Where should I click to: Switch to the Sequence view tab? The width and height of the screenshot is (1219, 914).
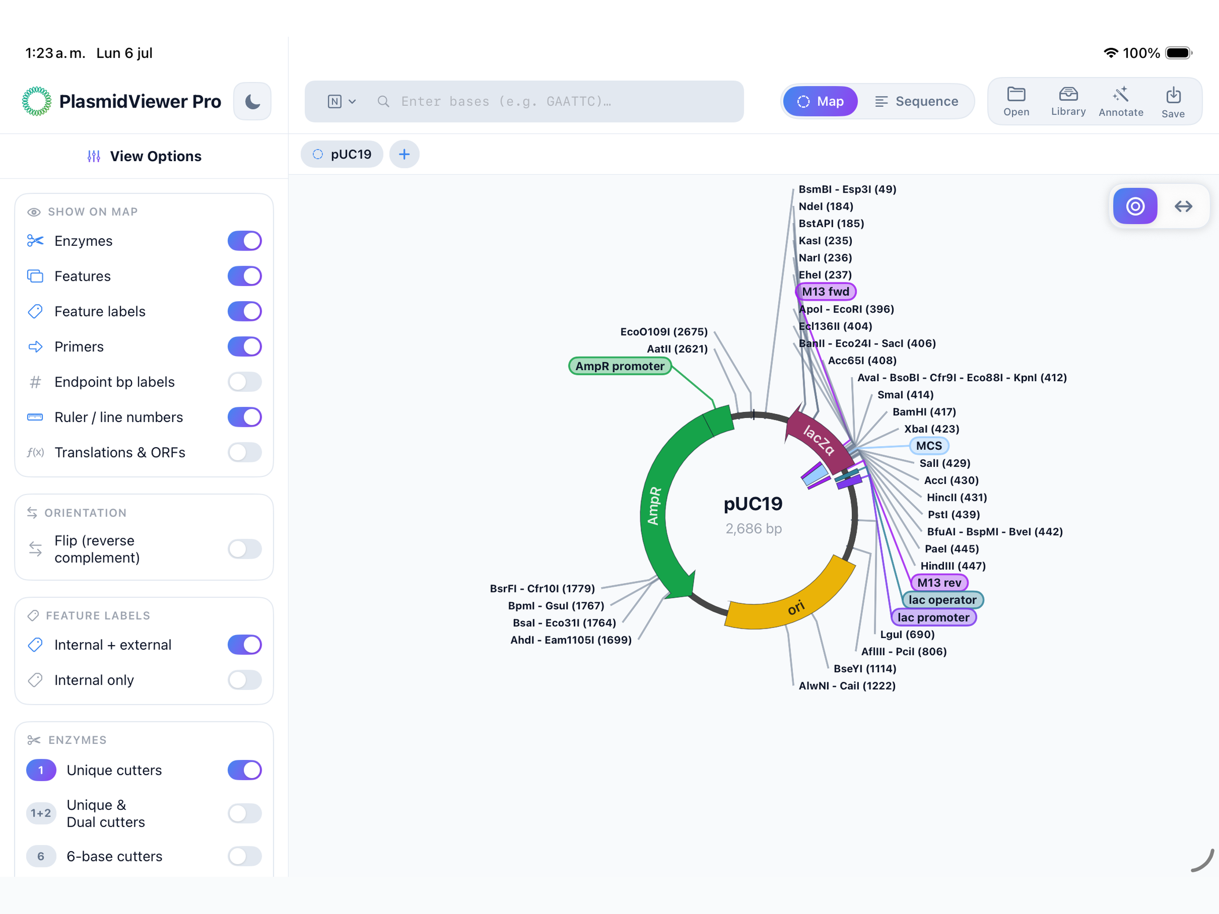(x=916, y=101)
